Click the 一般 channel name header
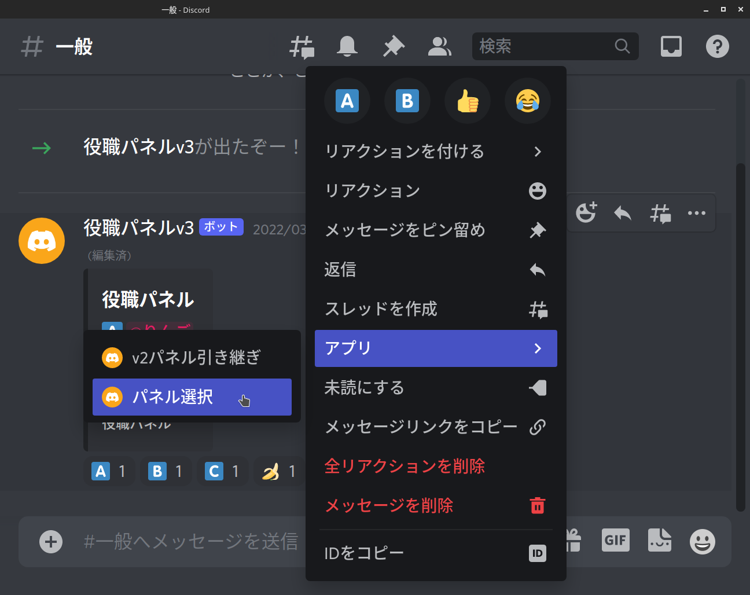Viewport: 750px width, 595px height. pyautogui.click(x=74, y=47)
